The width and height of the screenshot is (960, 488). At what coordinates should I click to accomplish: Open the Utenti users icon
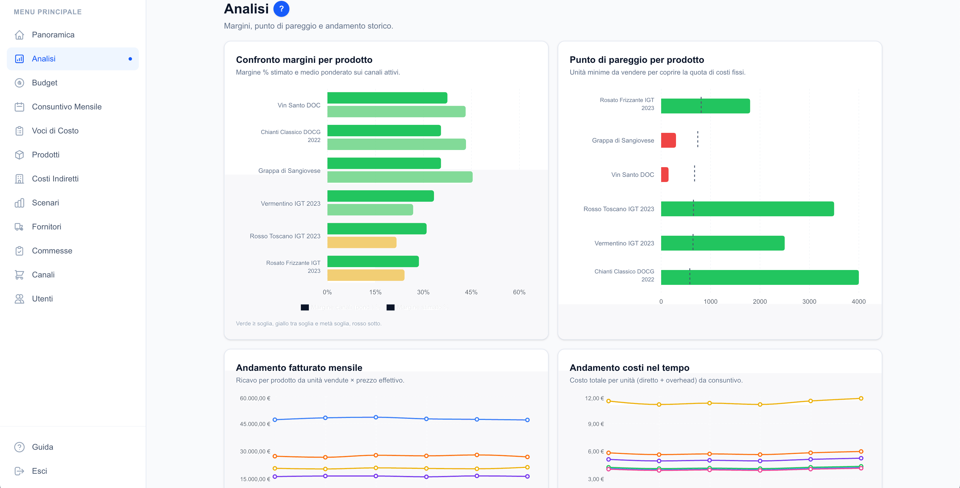point(19,299)
